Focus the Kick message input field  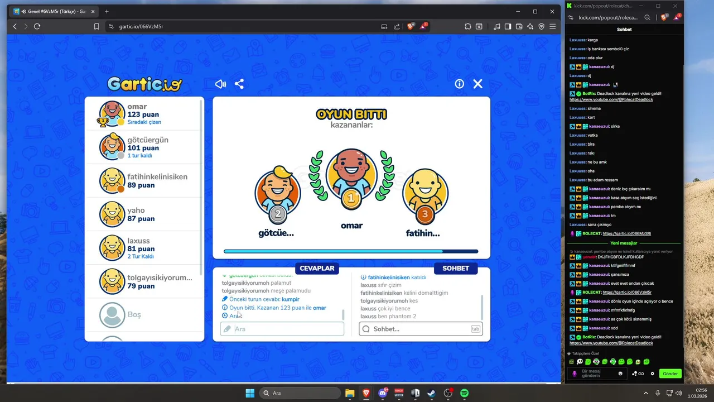coord(596,374)
